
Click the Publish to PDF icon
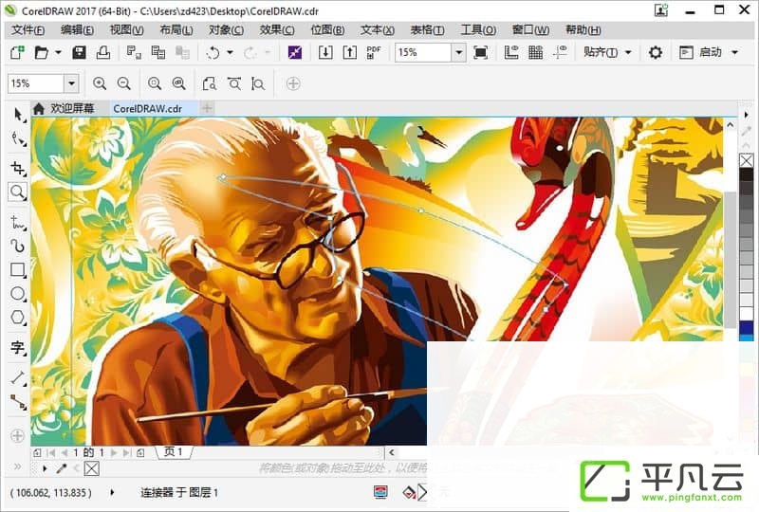[x=373, y=52]
